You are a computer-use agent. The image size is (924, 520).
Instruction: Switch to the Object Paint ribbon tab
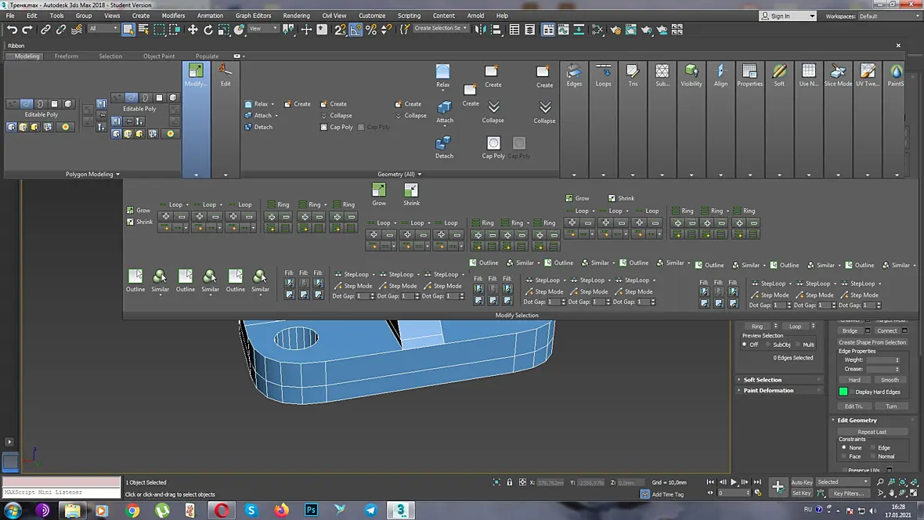(158, 56)
